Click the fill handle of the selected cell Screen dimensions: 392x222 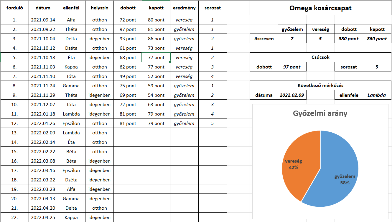pos(170,62)
